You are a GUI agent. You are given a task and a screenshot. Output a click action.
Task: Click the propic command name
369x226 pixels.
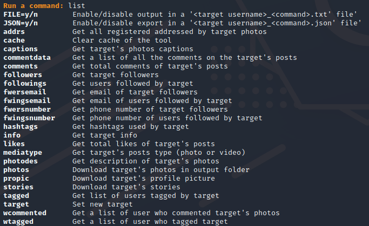coord(16,179)
